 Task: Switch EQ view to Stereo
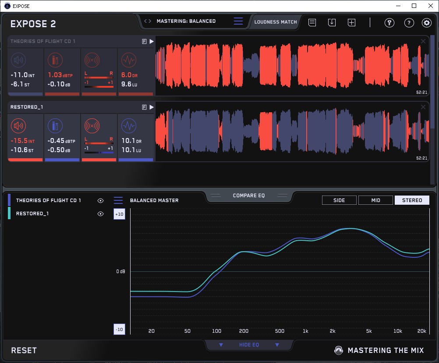tap(412, 200)
